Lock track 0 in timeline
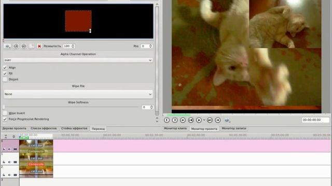The height and width of the screenshot is (186, 332). tap(4, 149)
